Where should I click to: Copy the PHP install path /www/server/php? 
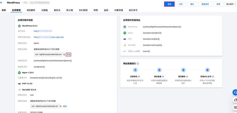point(159,39)
